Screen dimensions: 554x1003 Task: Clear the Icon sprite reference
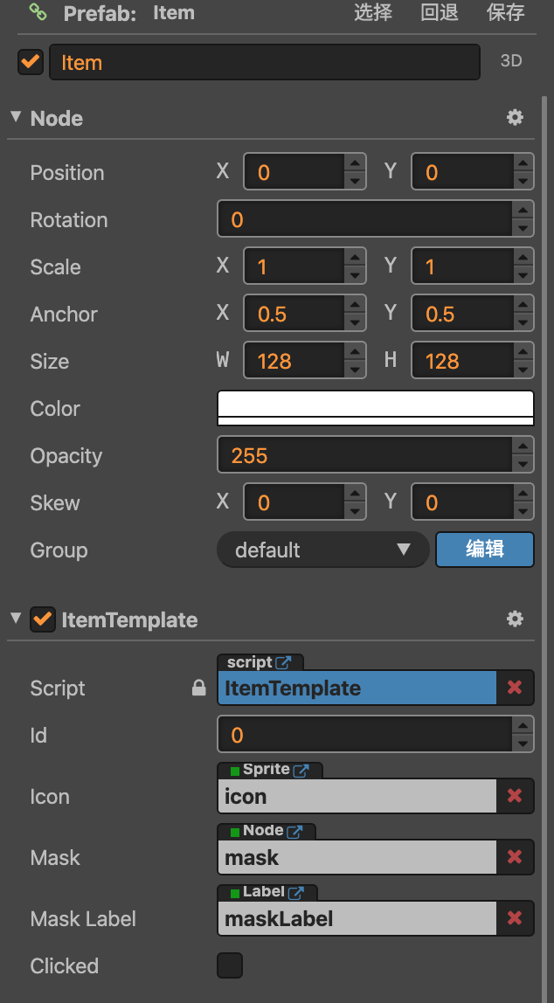[x=515, y=796]
